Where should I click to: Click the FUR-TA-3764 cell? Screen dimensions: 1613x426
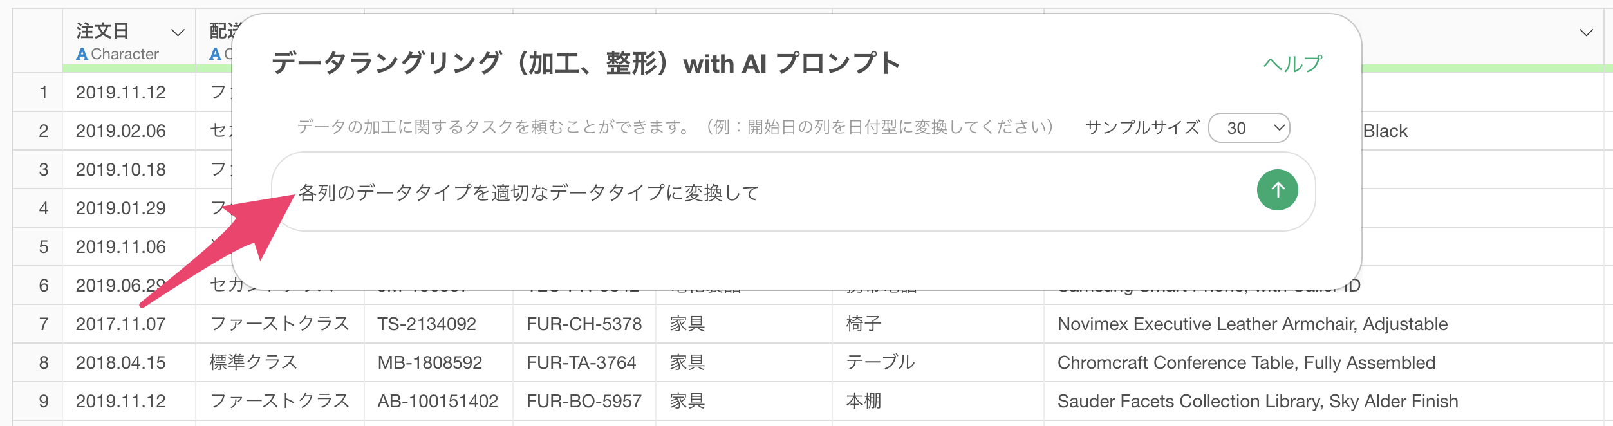[x=581, y=362]
